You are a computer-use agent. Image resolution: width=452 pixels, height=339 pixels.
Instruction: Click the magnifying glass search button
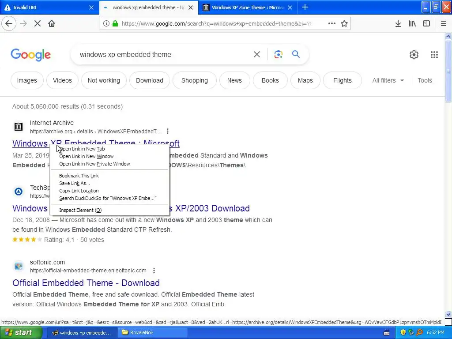[x=296, y=54]
